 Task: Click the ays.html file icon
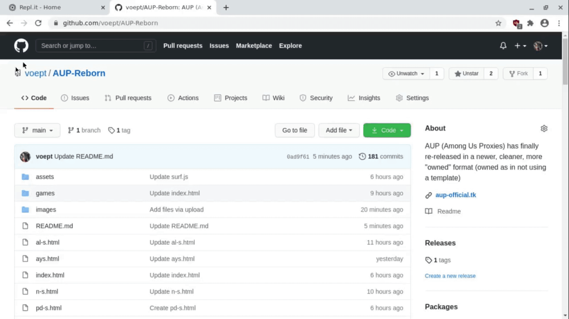tap(25, 259)
